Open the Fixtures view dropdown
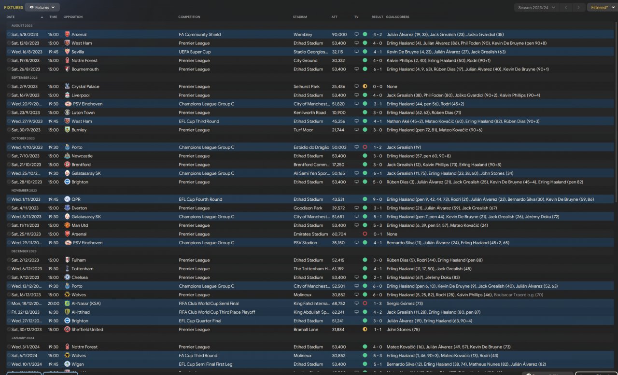 click(x=42, y=7)
